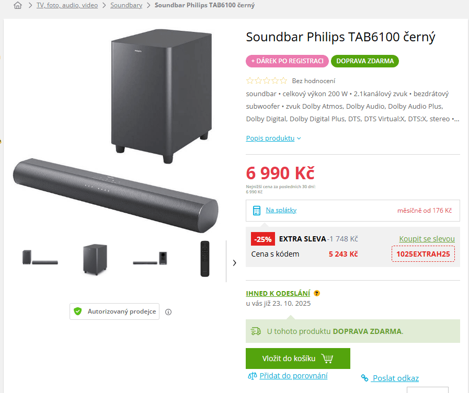Click the info icon beside Autorizovaný prodejce
This screenshot has height=393, width=469.
[x=168, y=311]
